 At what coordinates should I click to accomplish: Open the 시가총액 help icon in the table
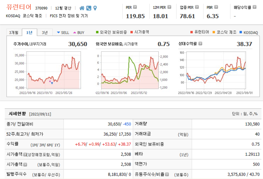pos(25,155)
